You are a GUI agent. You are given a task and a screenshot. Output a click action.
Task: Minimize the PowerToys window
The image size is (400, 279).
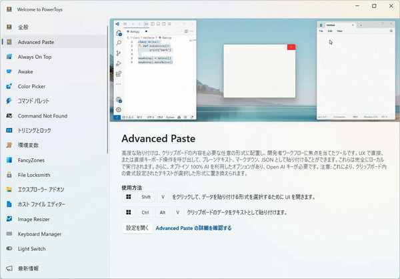click(357, 6)
